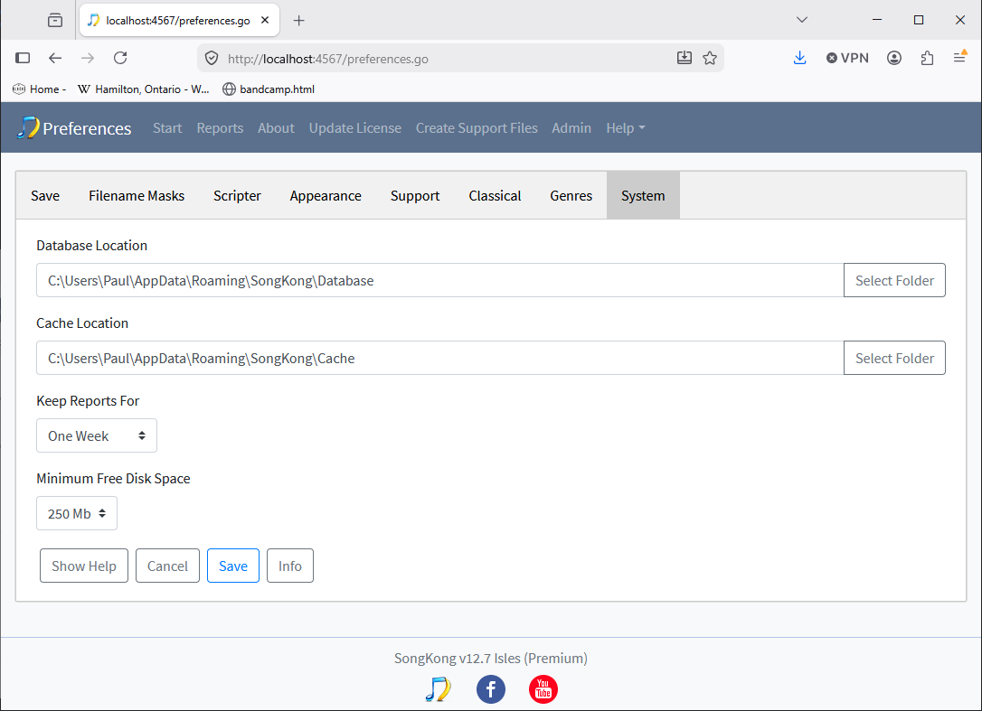Image resolution: width=982 pixels, height=711 pixels.
Task: Click the Show Help button
Action: 84,566
